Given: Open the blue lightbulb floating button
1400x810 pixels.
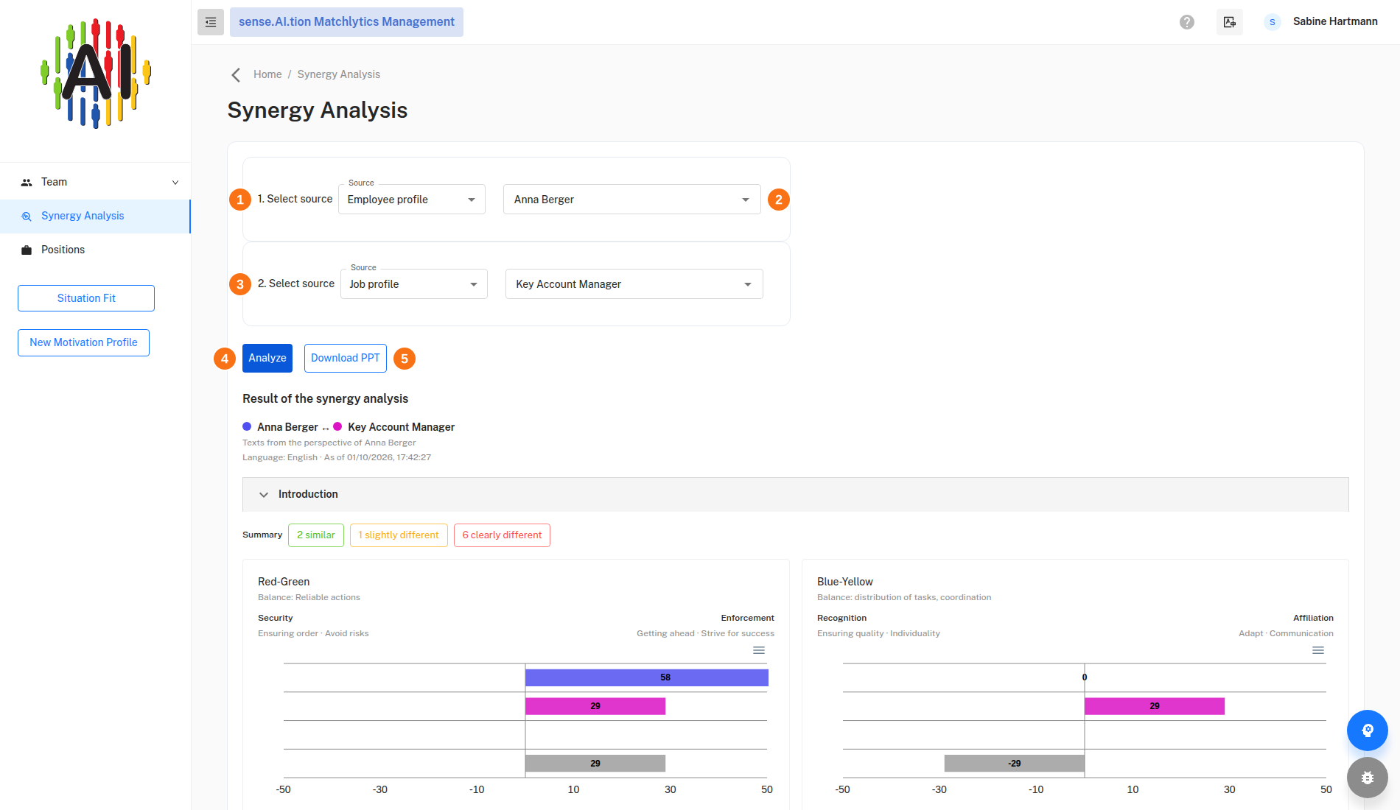Looking at the screenshot, I should (x=1368, y=730).
